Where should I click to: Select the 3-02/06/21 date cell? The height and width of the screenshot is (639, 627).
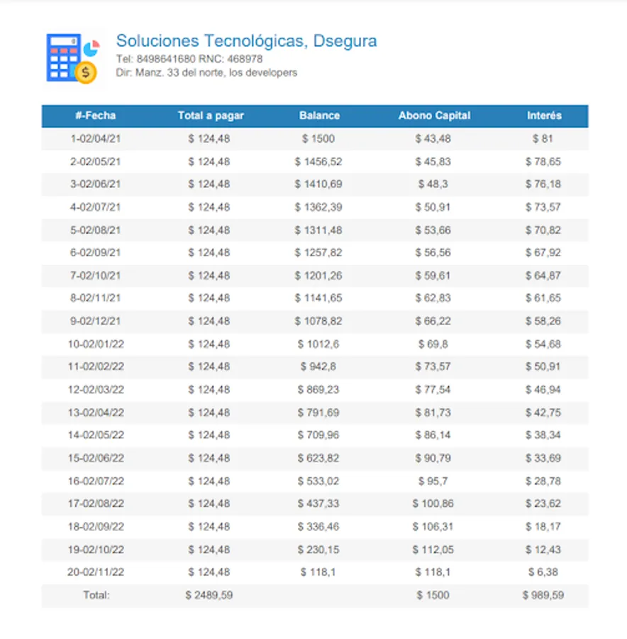[95, 184]
